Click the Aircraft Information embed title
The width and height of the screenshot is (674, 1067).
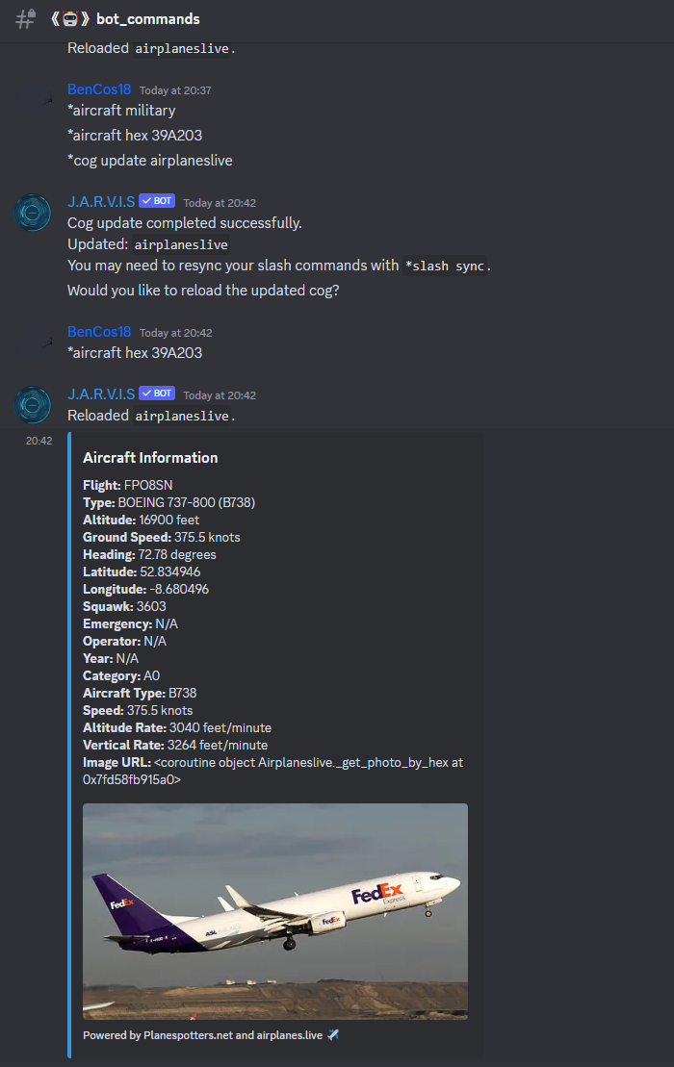coord(150,457)
